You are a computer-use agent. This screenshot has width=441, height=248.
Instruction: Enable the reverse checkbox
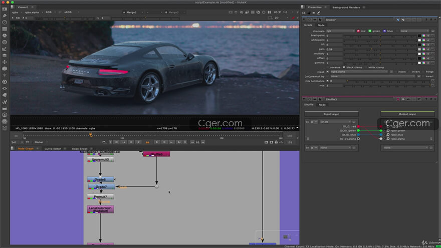pyautogui.click(x=328, y=68)
